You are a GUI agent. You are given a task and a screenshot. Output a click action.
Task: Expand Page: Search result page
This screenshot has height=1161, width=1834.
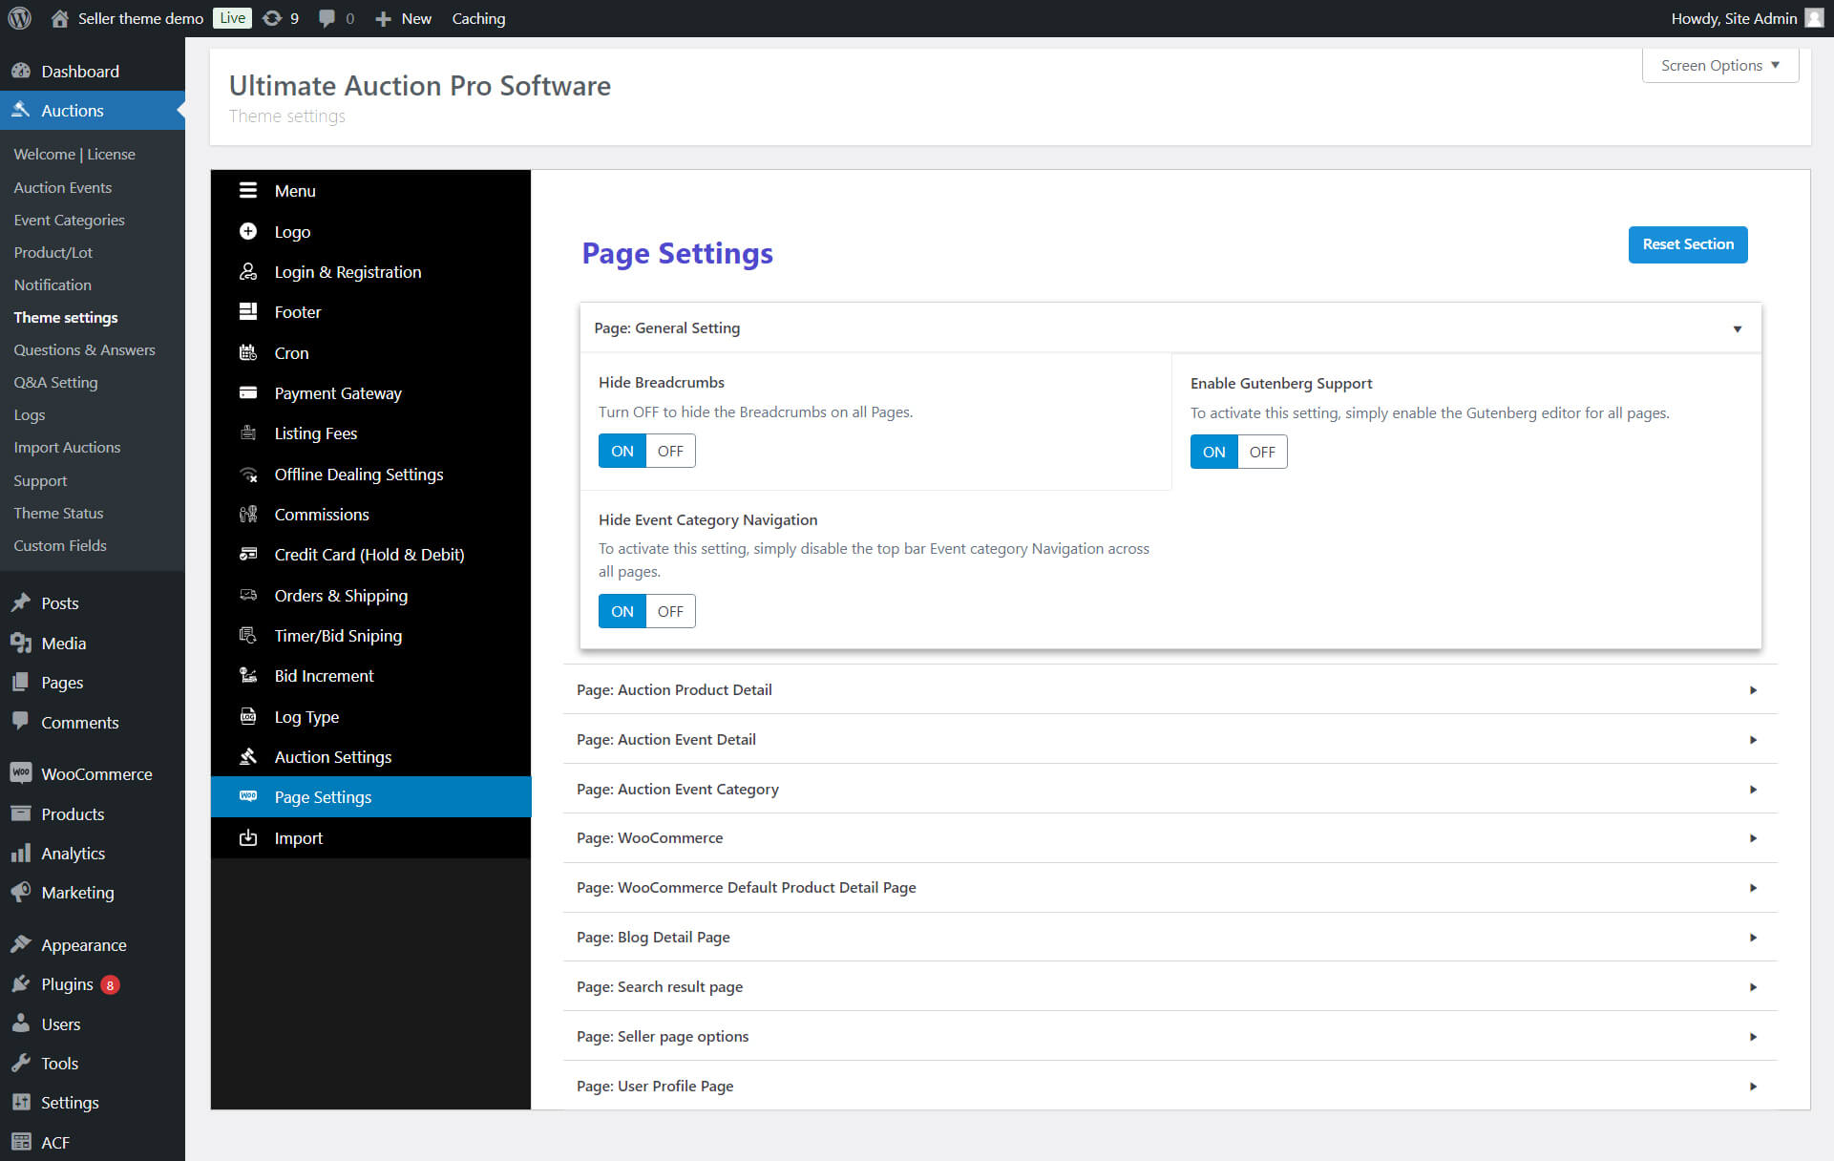[1170, 986]
